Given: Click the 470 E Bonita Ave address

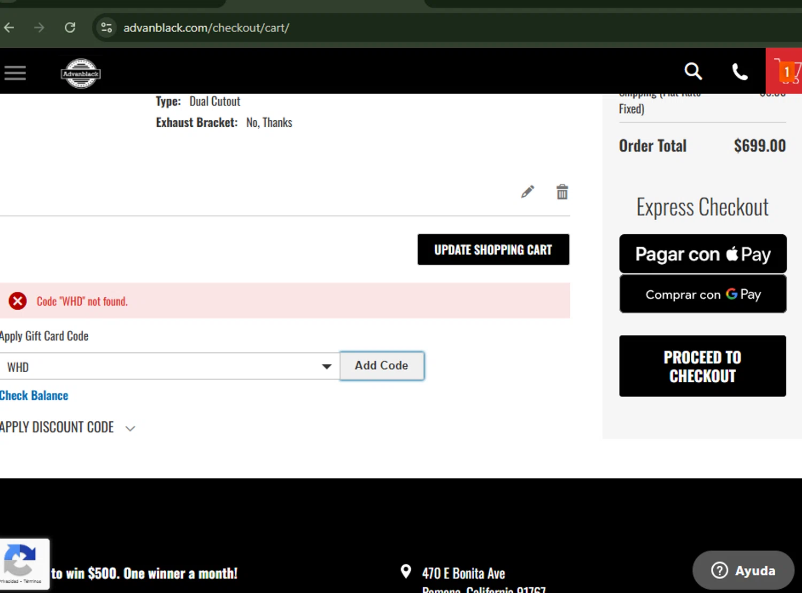Looking at the screenshot, I should pos(464,574).
